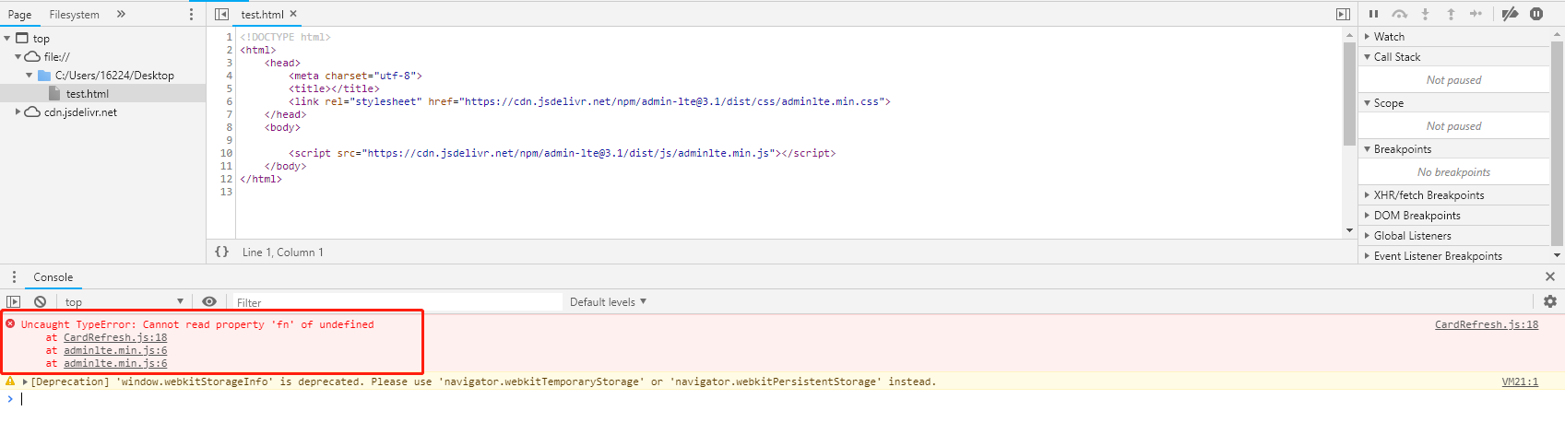The width and height of the screenshot is (1565, 446).
Task: Open CardRefresh.js:18 link in stack trace
Action: point(115,338)
